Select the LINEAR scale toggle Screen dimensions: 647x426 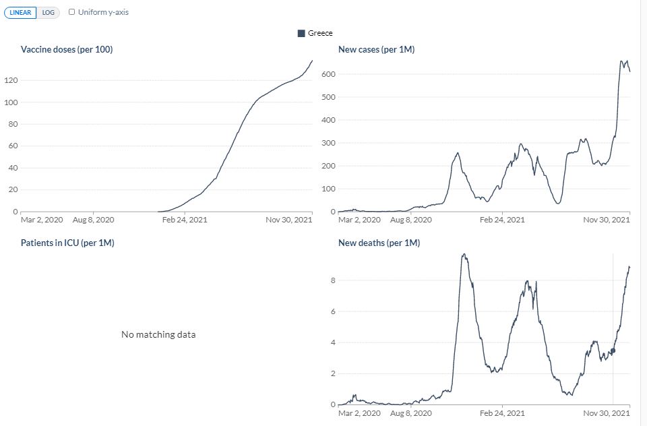[x=20, y=12]
